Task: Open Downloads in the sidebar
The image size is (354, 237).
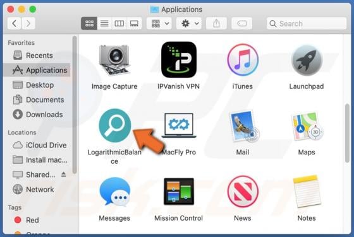Action: pyautogui.click(x=37, y=115)
